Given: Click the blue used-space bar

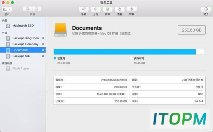Looking at the screenshot, I should pyautogui.click(x=124, y=52).
